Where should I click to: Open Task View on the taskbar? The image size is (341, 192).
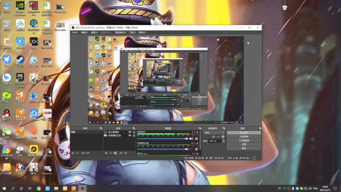(x=30, y=188)
